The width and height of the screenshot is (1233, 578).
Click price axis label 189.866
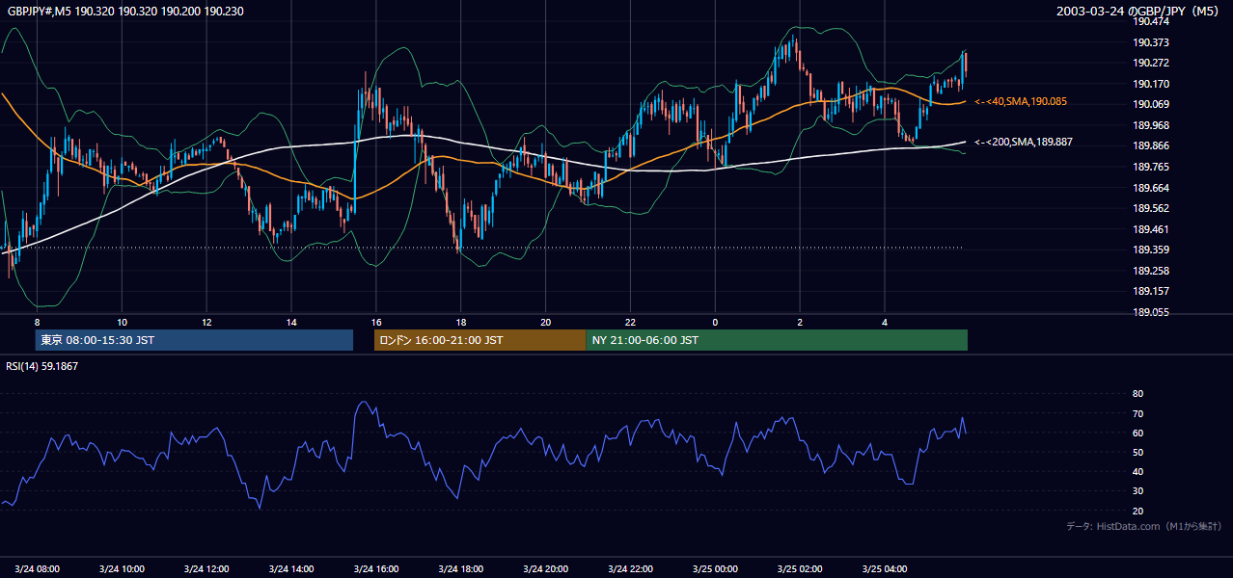point(1150,146)
